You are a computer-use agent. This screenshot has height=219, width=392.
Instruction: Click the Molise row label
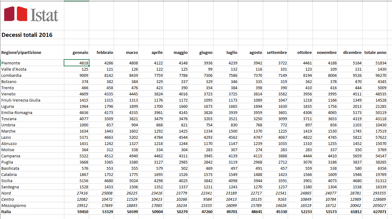coord(8,150)
